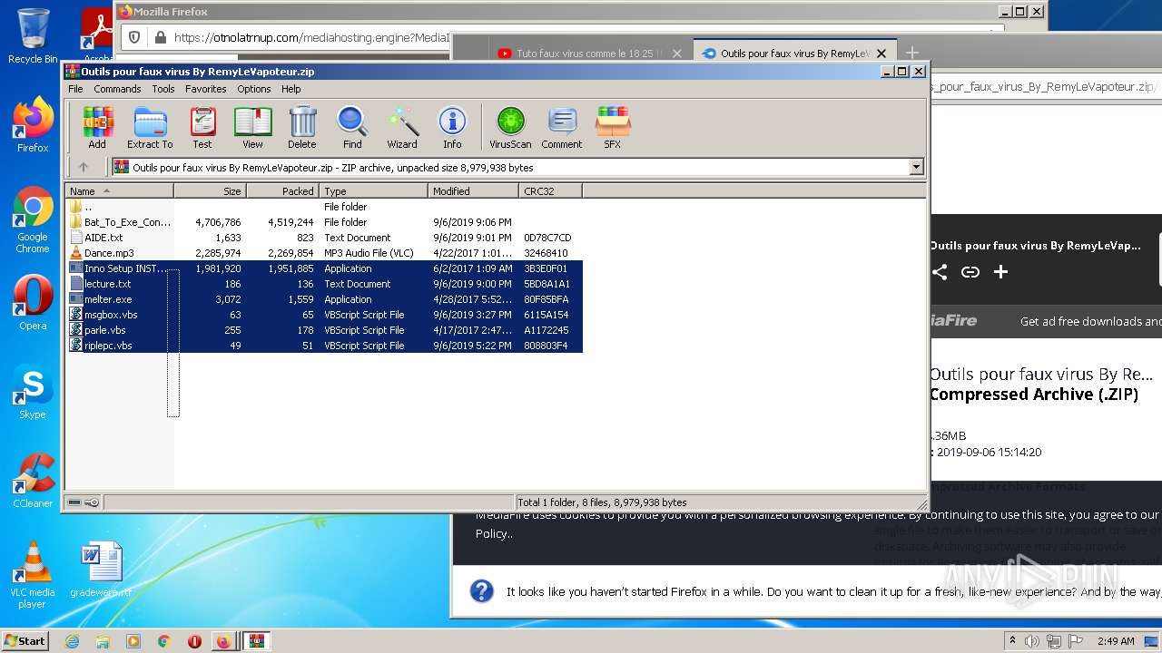Select parle.vbs script file
Viewport: 1162px width, 653px height.
324,330
